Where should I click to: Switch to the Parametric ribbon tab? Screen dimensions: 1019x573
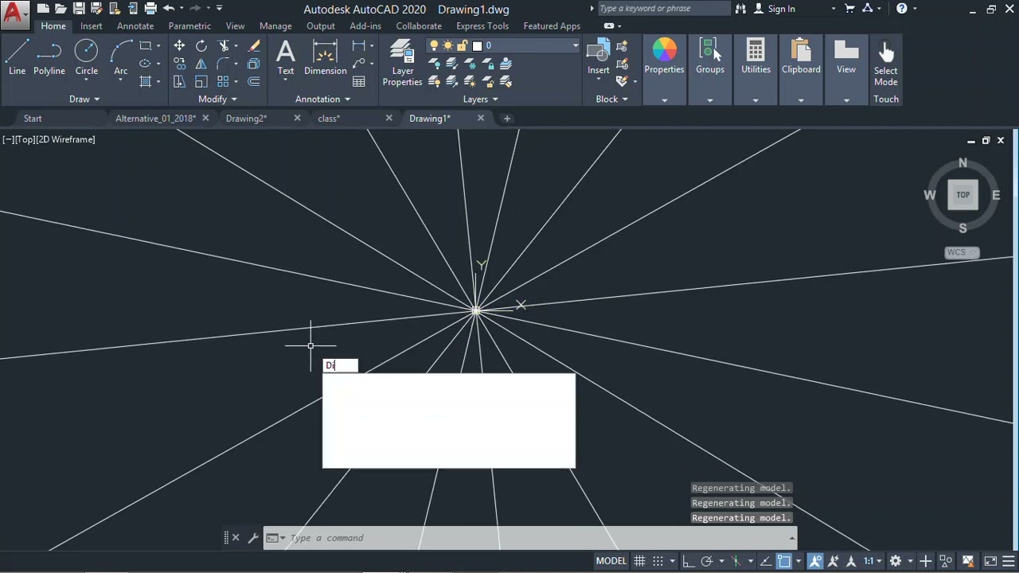(189, 25)
